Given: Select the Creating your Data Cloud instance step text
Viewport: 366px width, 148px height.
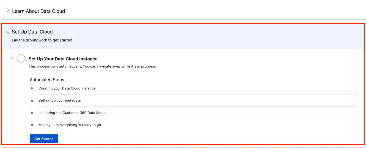Looking at the screenshot, I should tap(67, 88).
